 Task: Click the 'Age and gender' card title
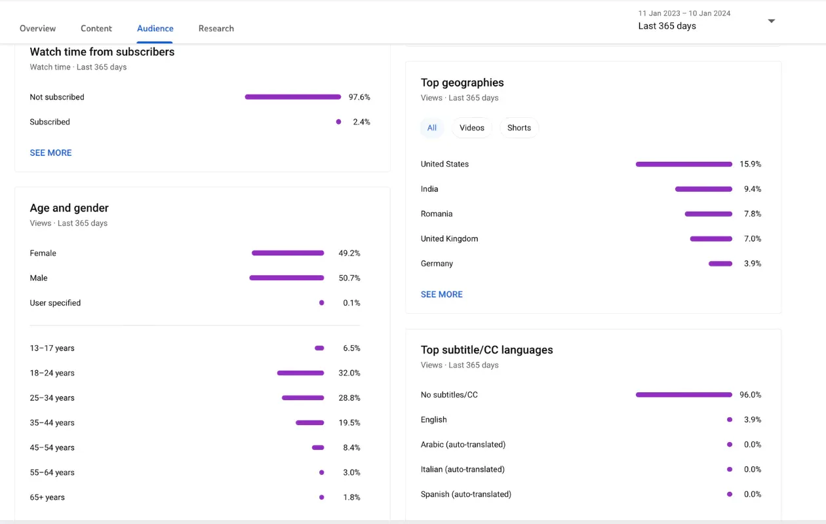pyautogui.click(x=69, y=208)
